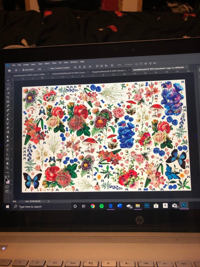Click the foreground color swatch
This screenshot has width=200, height=267.
click(6, 180)
